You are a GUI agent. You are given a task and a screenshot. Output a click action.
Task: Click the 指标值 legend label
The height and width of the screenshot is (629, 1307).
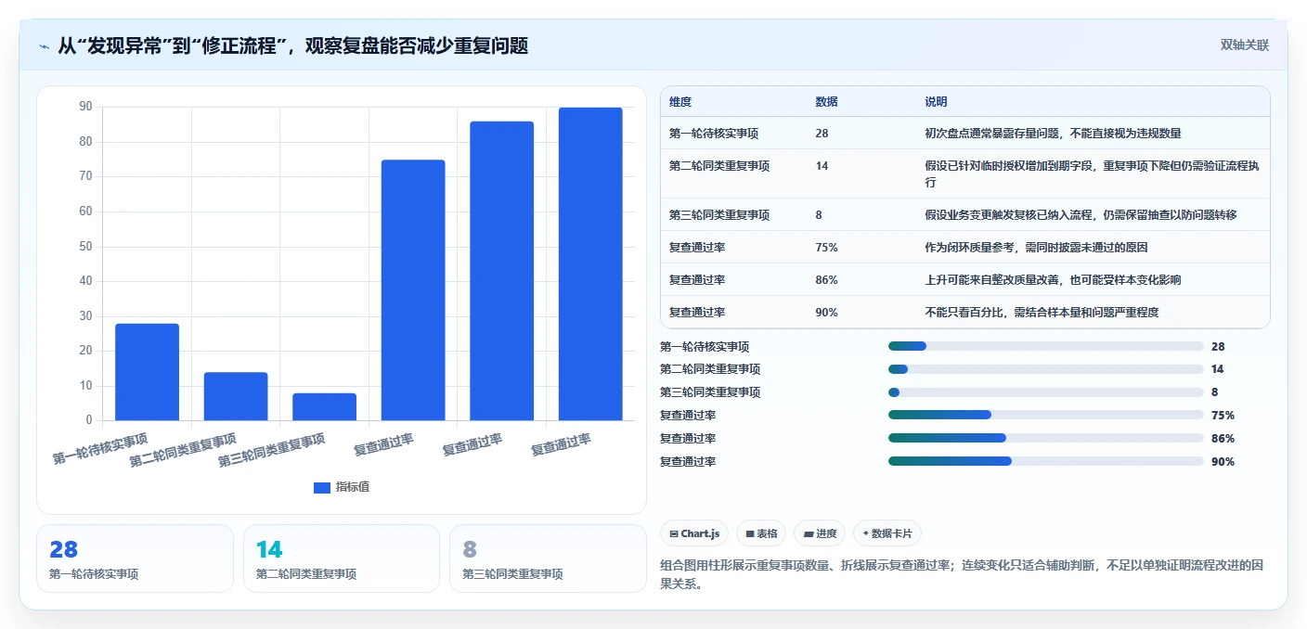click(x=353, y=487)
